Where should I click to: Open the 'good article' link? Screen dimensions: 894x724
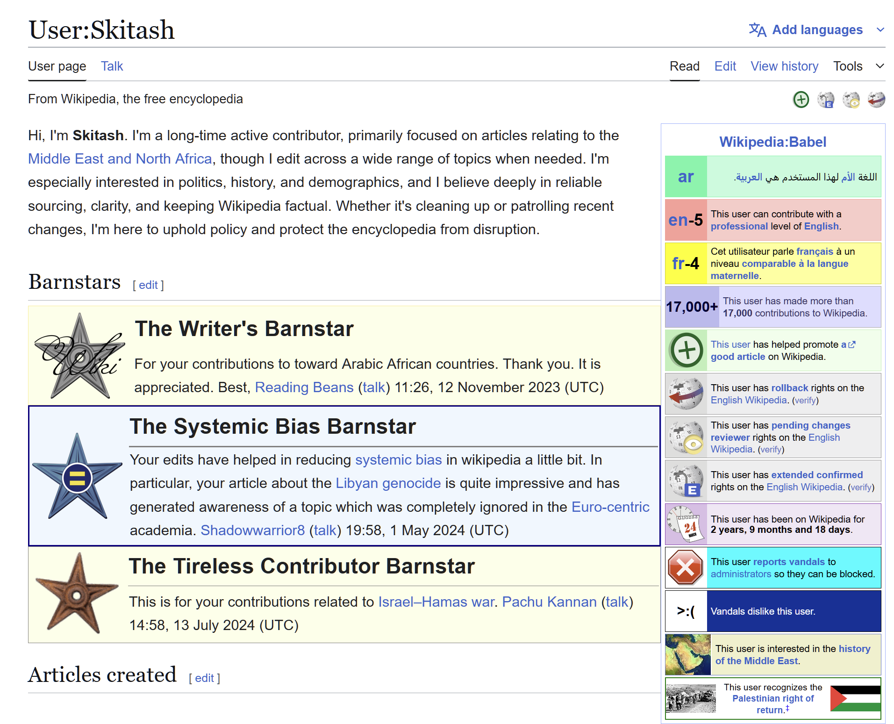(738, 357)
